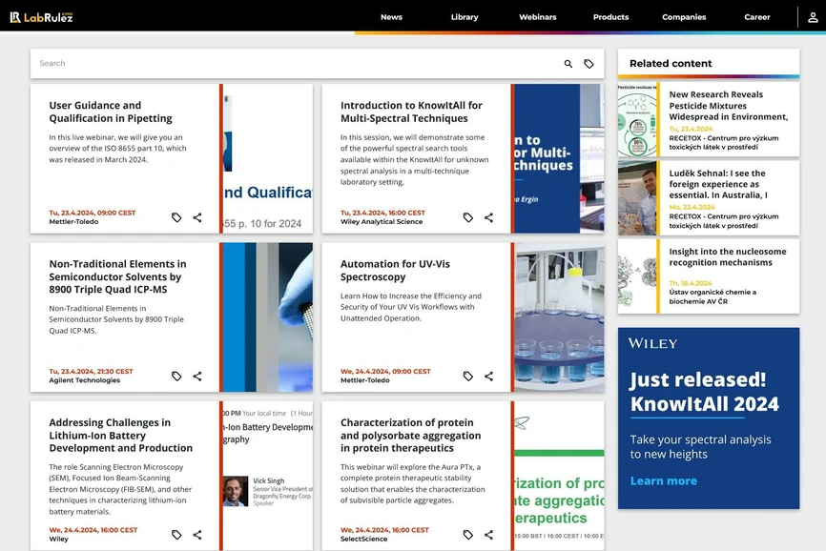Screen dimensions: 826x551
Task: Open the user account icon
Action: [813, 17]
